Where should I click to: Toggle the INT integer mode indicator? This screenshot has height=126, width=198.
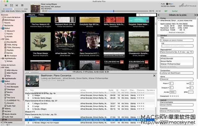click(x=166, y=11)
